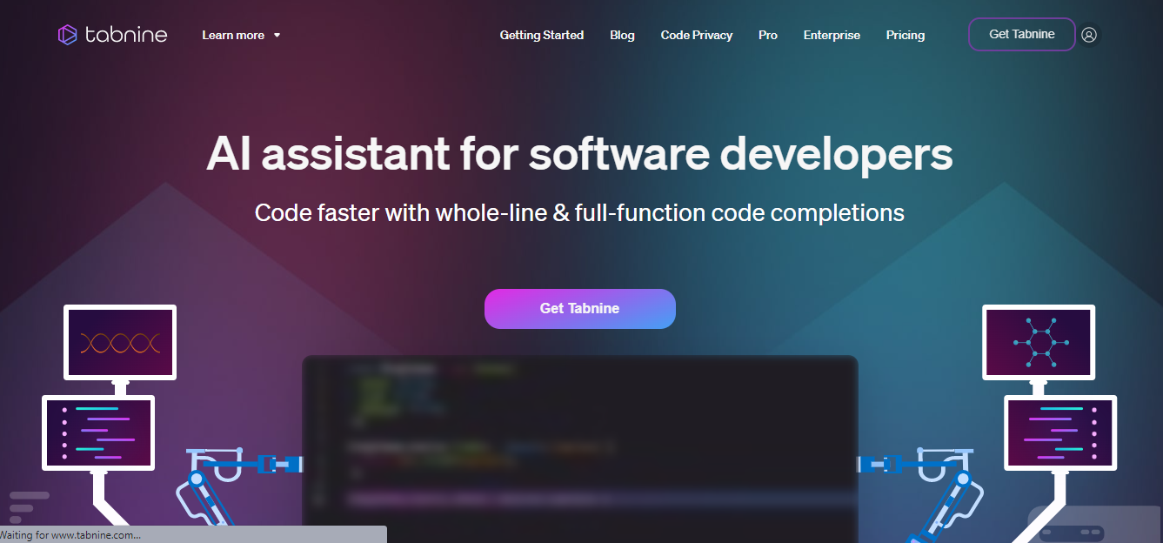Select the Pro menu item
The image size is (1163, 543).
(768, 35)
